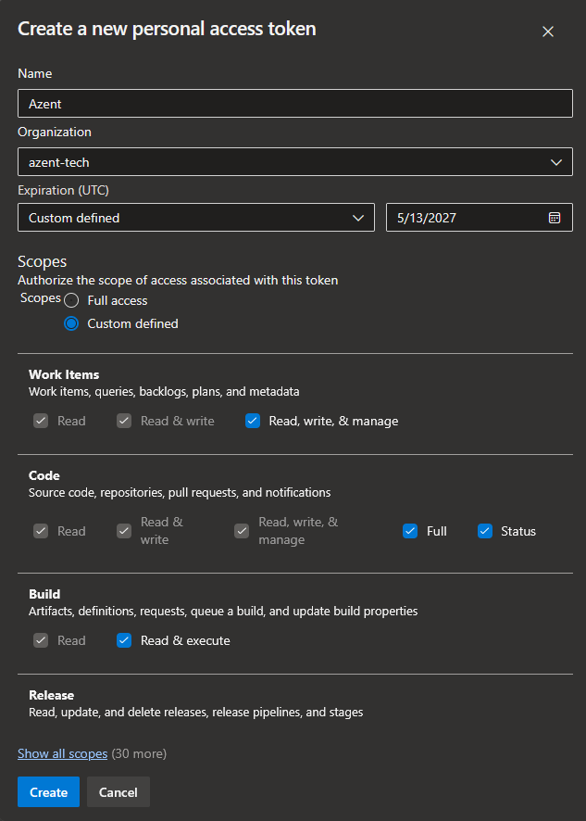Click the Create button
This screenshot has height=821, width=586.
point(49,792)
